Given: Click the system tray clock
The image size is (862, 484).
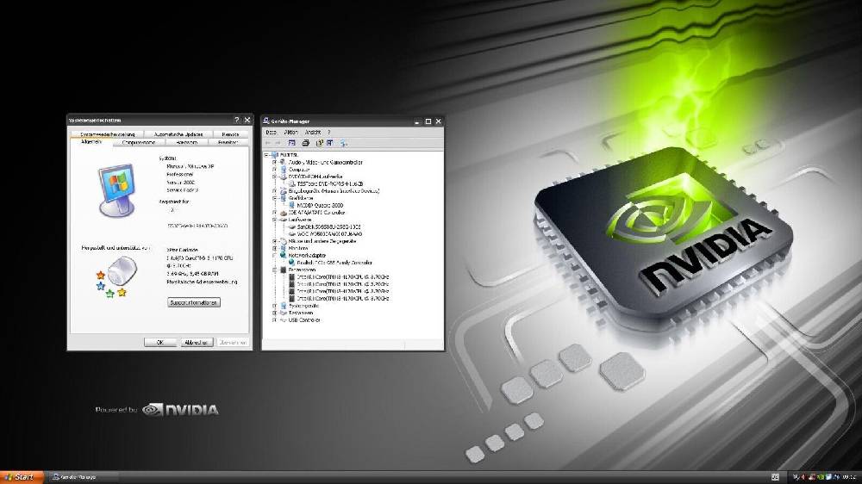Looking at the screenshot, I should [x=849, y=477].
